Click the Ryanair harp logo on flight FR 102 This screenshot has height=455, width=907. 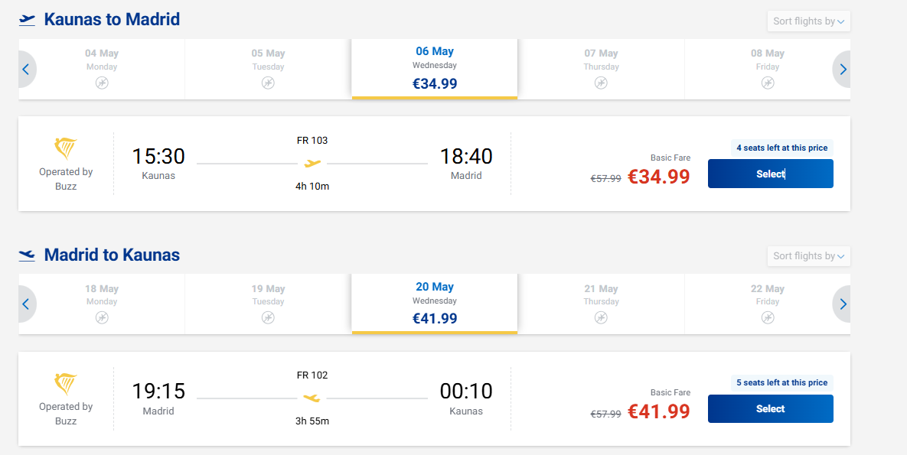(66, 383)
